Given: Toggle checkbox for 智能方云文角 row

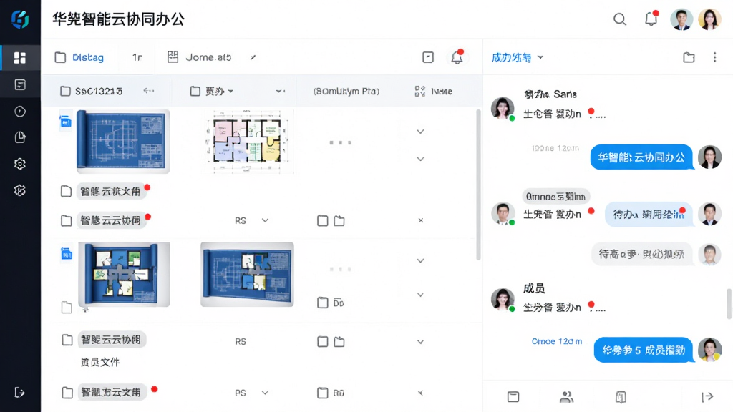Looking at the screenshot, I should tap(67, 393).
